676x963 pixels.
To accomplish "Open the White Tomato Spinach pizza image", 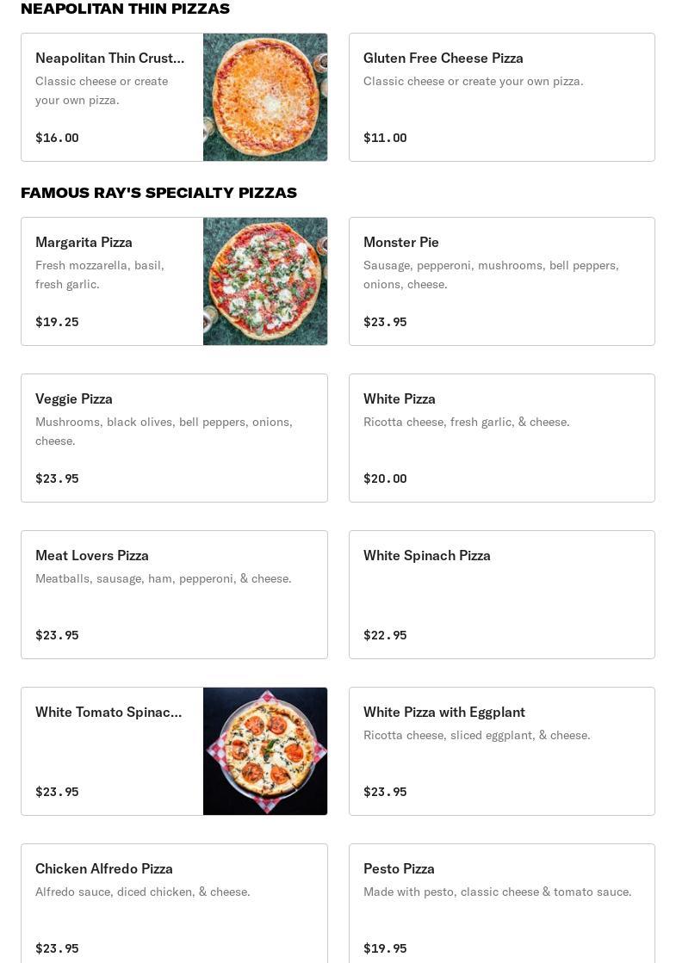I will 265,751.
